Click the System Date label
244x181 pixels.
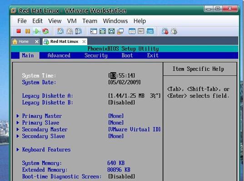(x=39, y=82)
